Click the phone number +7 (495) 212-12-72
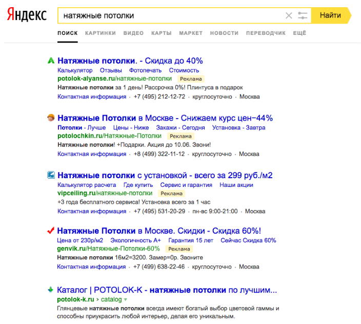The width and height of the screenshot is (361, 324). pyautogui.click(x=159, y=97)
